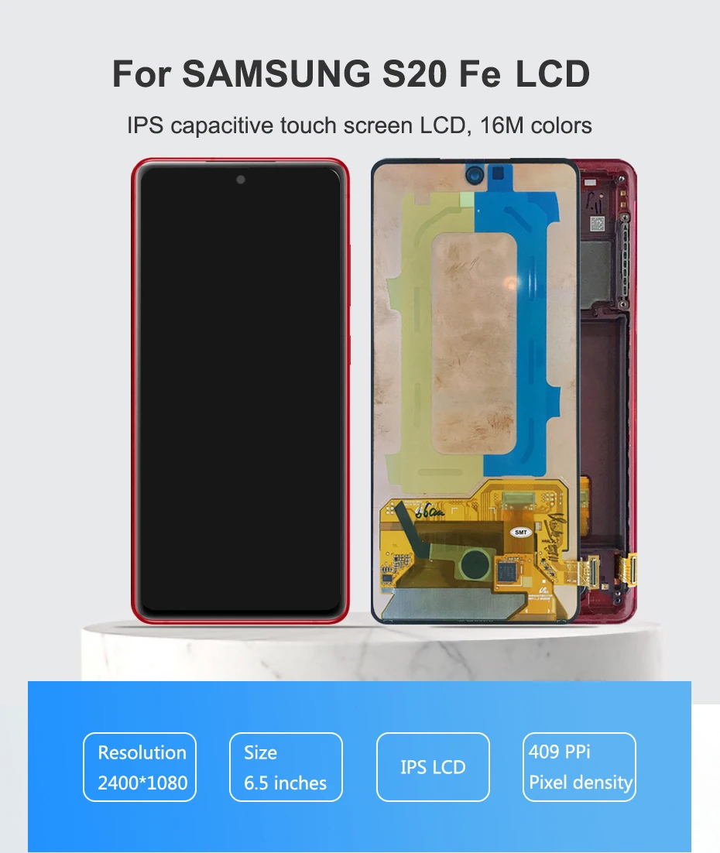
Task: Click the black front display of red phone
Action: (241, 389)
